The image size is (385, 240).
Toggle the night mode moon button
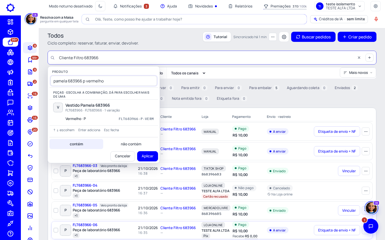(x=100, y=6)
